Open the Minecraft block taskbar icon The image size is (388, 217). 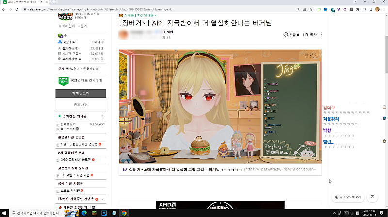tap(94, 213)
